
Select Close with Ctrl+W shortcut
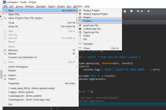coord(40,23)
